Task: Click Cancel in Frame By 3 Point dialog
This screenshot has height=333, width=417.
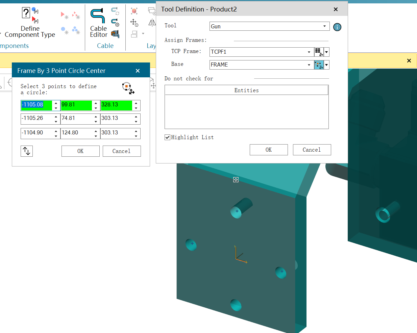Action: (122, 151)
